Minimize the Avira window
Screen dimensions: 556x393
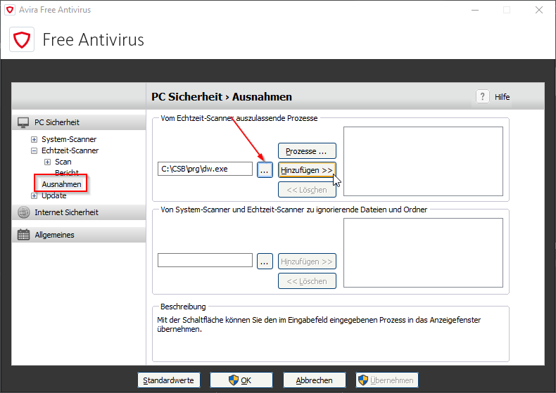(475, 10)
